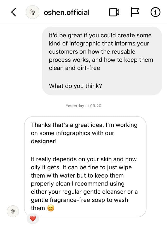This screenshot has width=167, height=226.
Task: Tap the "properly clean I recommend using" line
Action: (77, 184)
